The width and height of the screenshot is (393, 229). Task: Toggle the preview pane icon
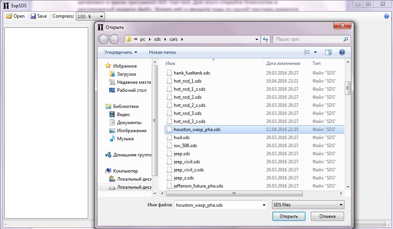[x=328, y=52]
